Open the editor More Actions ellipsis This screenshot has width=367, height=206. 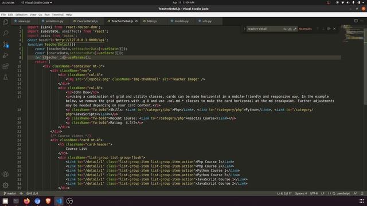pos(362,21)
